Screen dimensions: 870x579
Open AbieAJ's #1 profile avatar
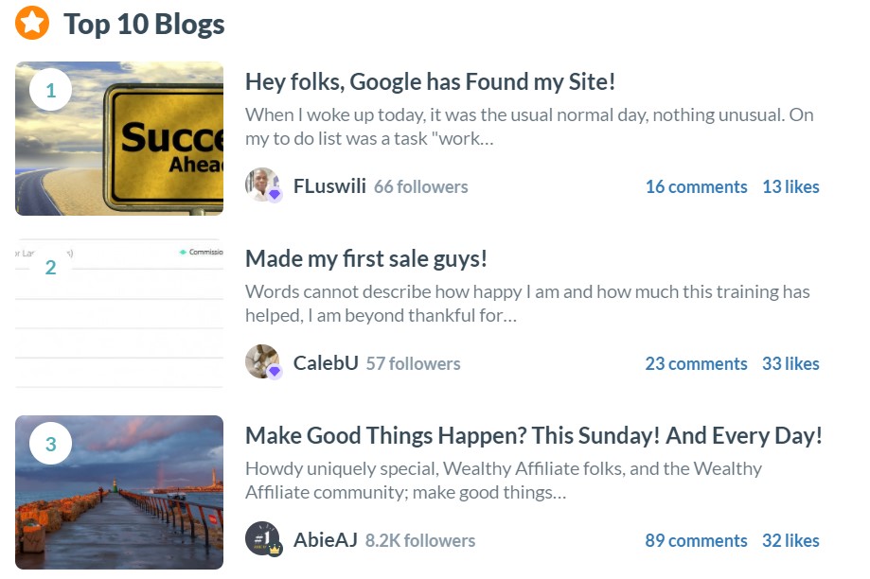(262, 538)
